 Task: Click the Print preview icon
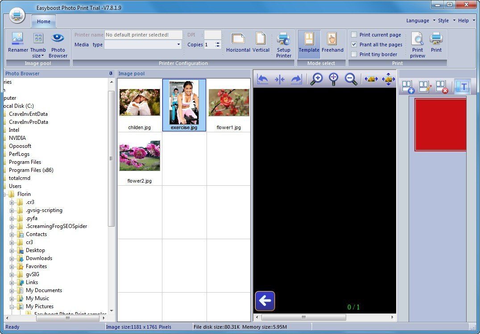pos(417,42)
